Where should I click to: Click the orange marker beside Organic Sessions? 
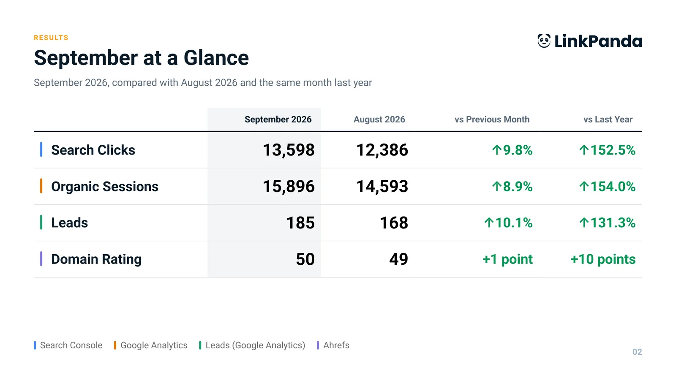pos(41,186)
